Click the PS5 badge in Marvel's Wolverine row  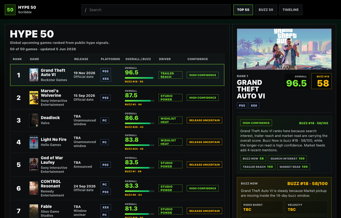[105, 98]
